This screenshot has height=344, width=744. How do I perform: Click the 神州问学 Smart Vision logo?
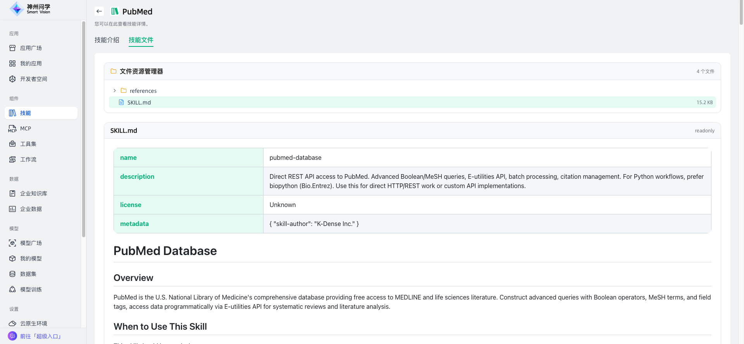coord(30,9)
